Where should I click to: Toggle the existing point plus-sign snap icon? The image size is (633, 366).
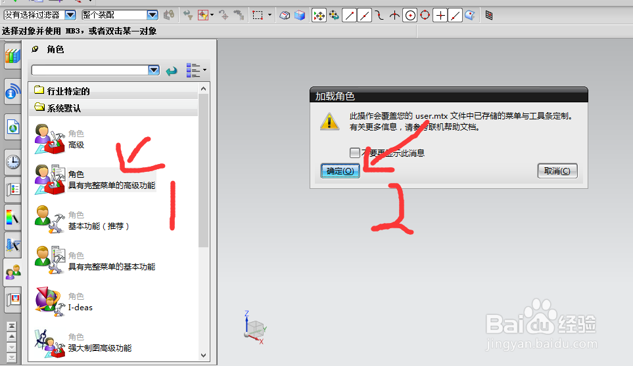(440, 16)
